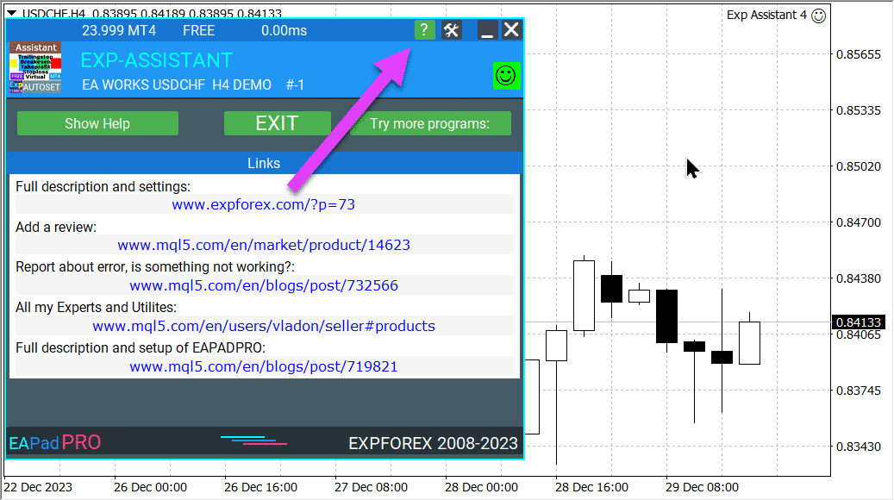Open the market/product/14623 review link
The height and width of the screenshot is (500, 894).
pyautogui.click(x=264, y=245)
